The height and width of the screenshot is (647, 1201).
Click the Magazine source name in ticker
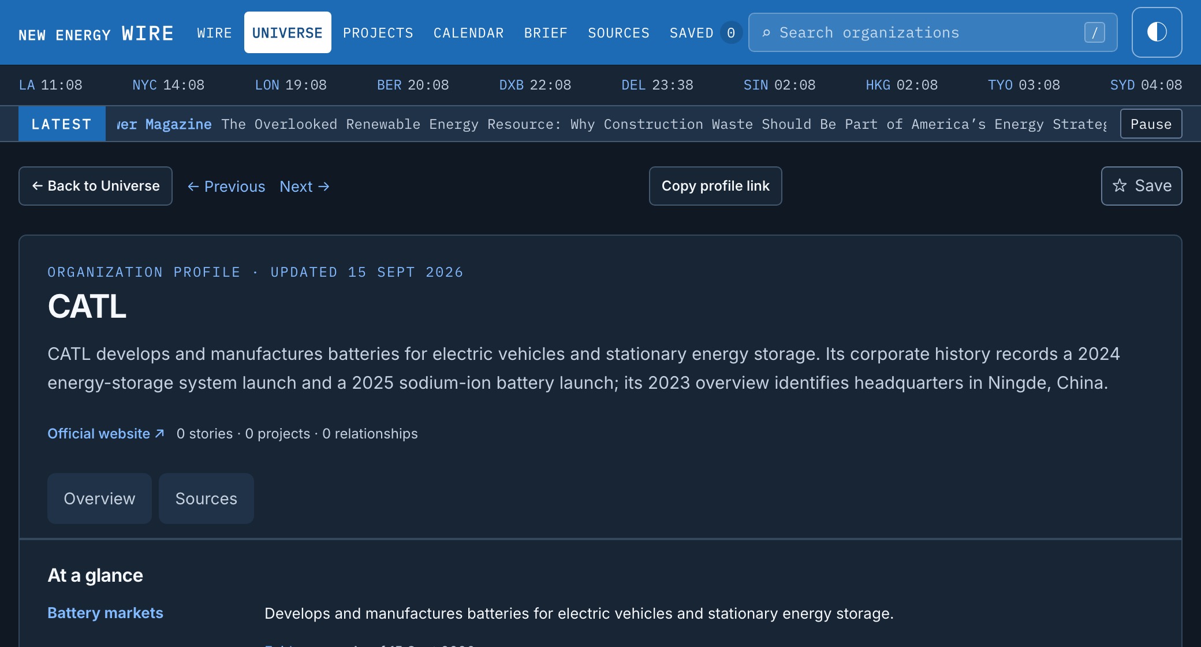pyautogui.click(x=178, y=124)
